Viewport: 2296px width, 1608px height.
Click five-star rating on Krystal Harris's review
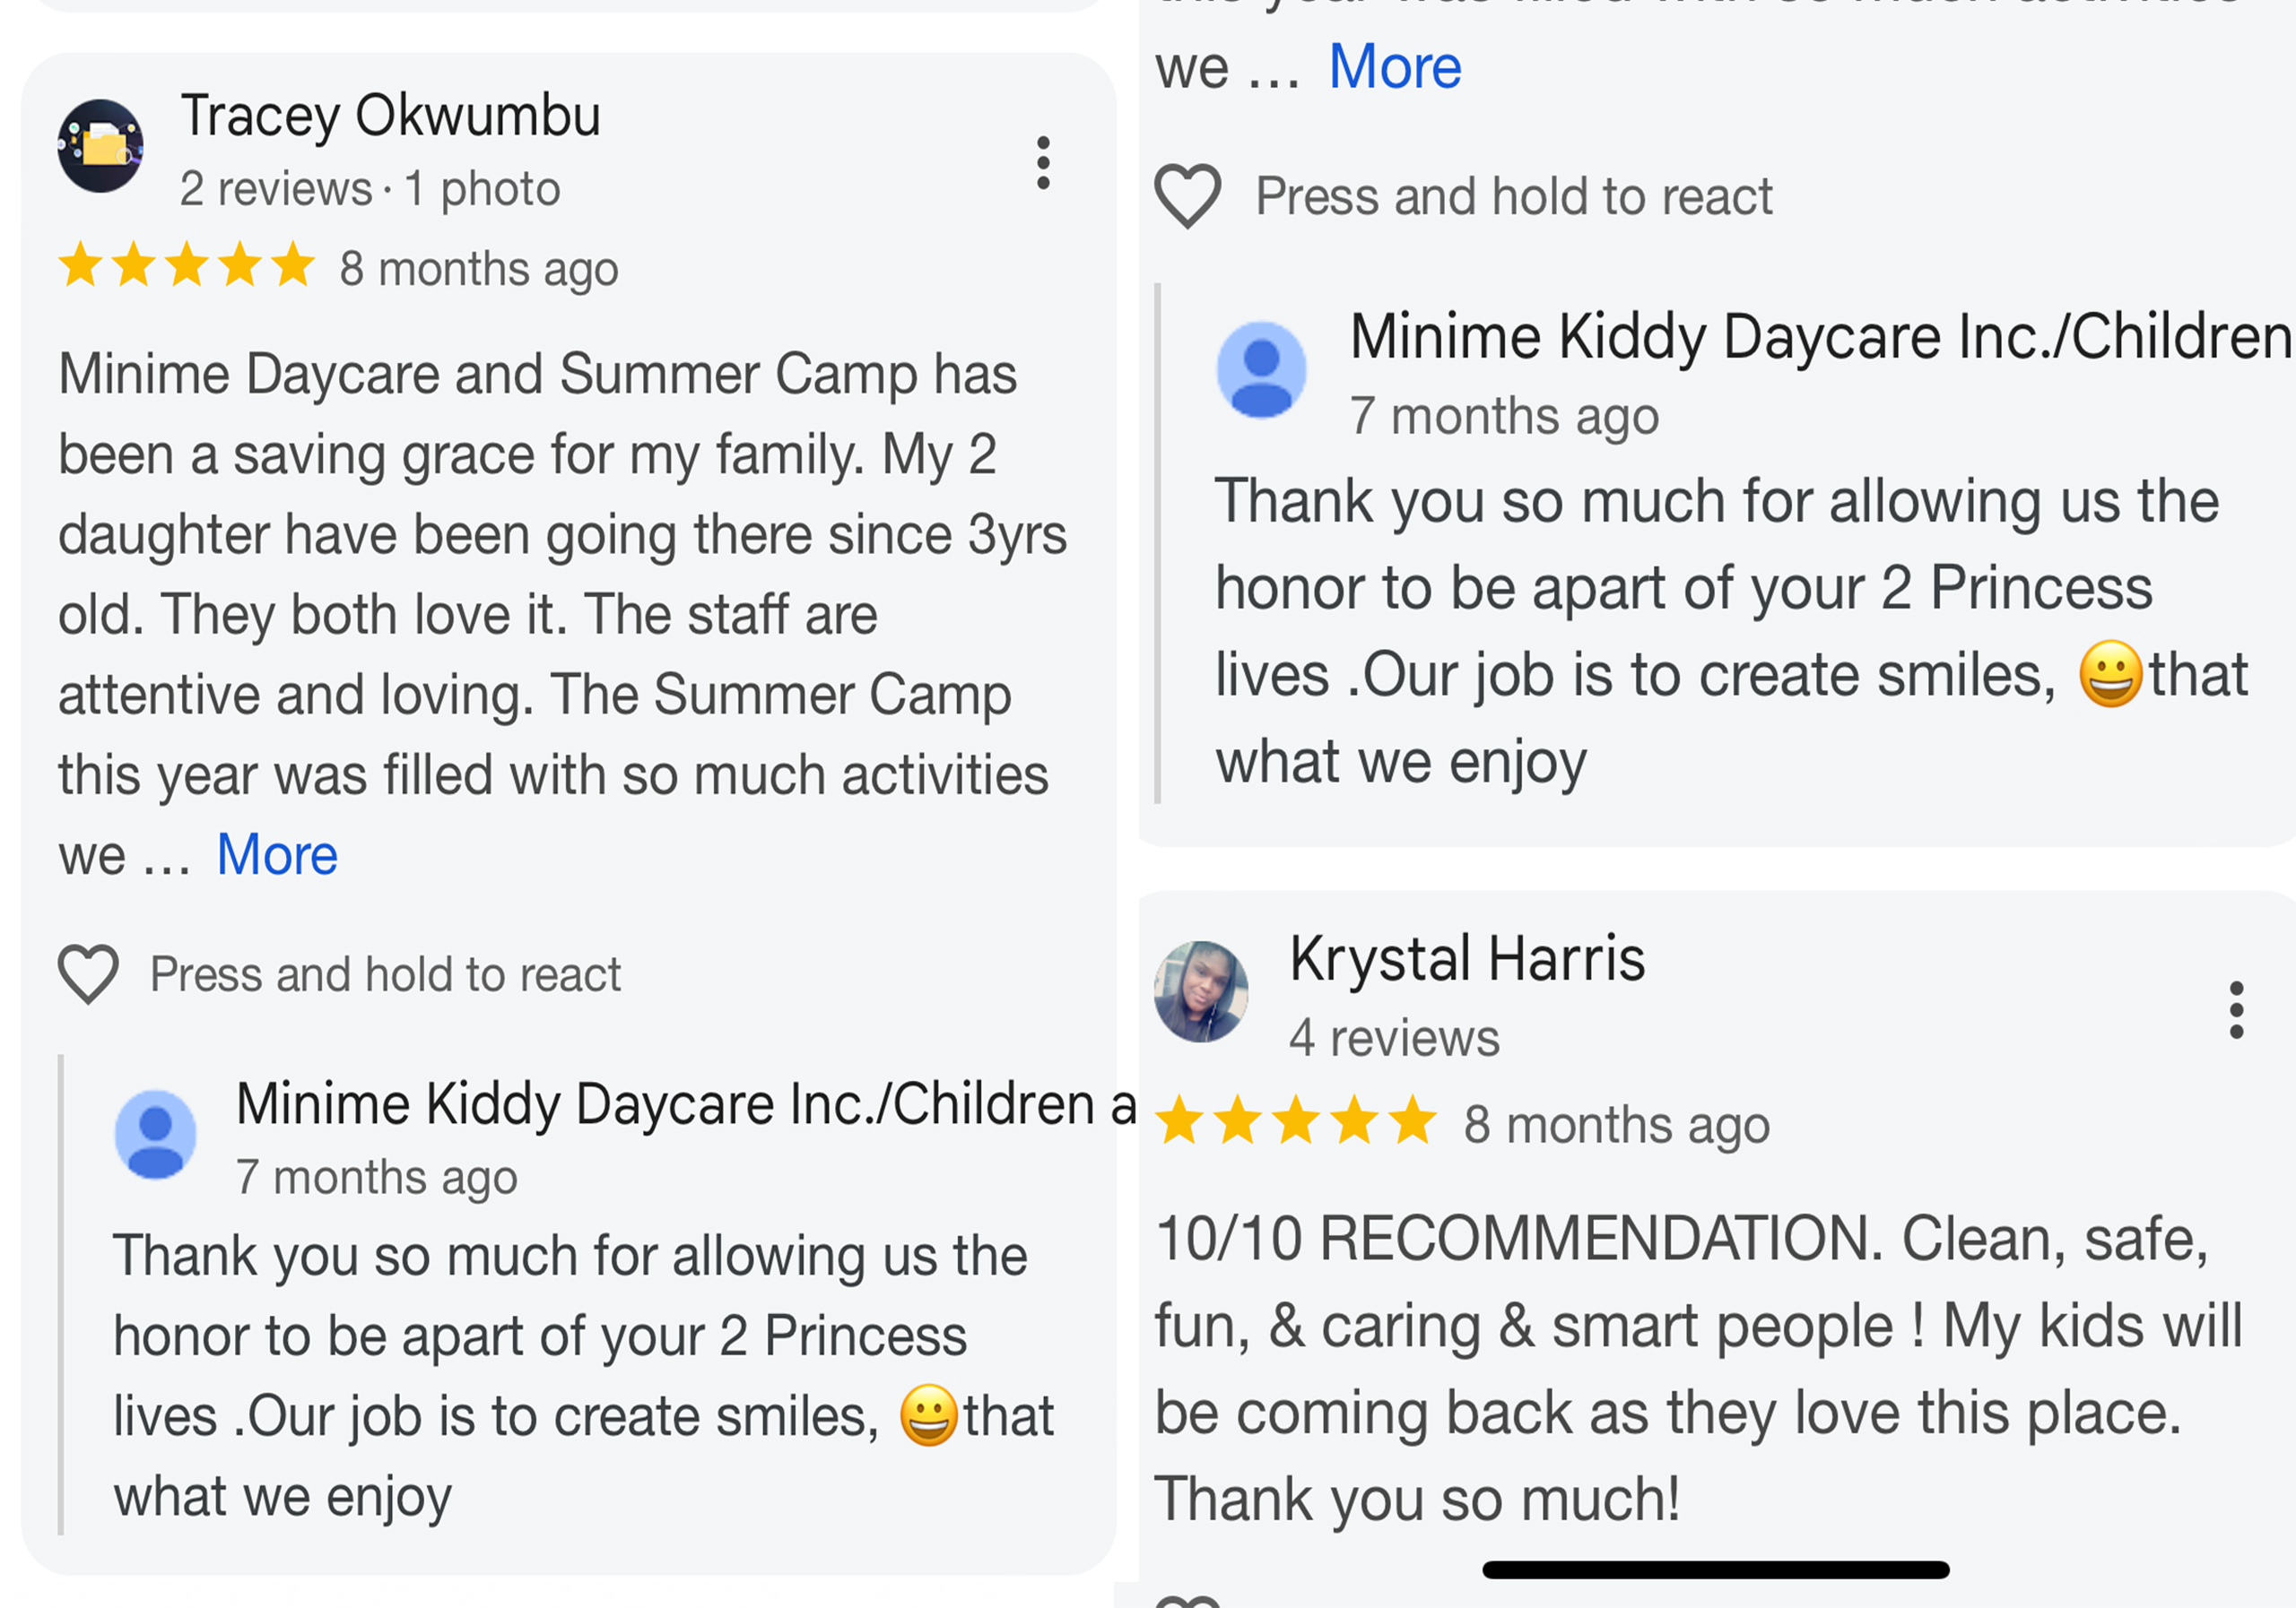click(x=1296, y=1120)
